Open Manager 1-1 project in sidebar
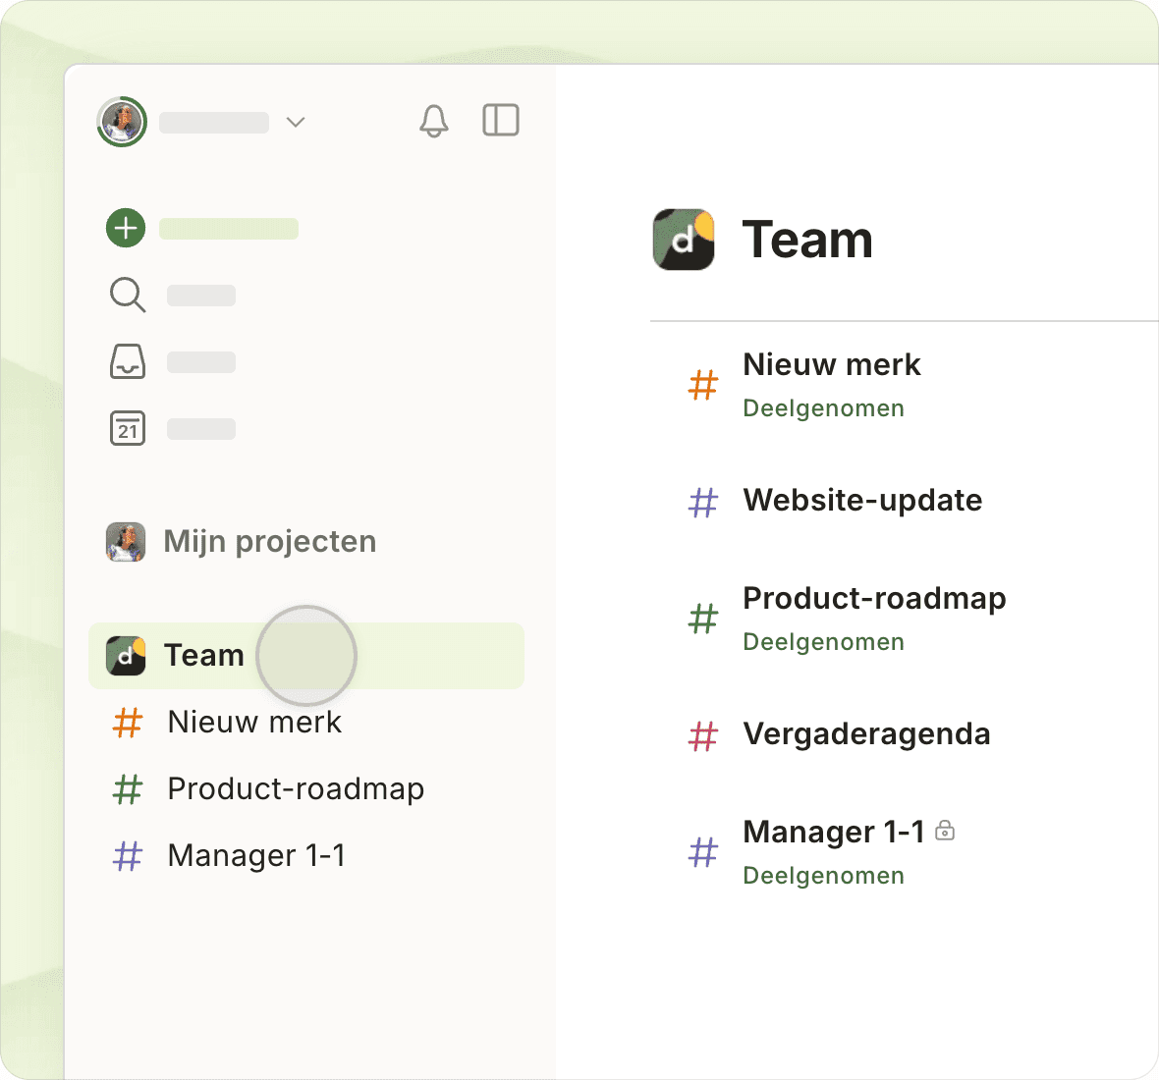Image resolution: width=1159 pixels, height=1080 pixels. point(256,855)
